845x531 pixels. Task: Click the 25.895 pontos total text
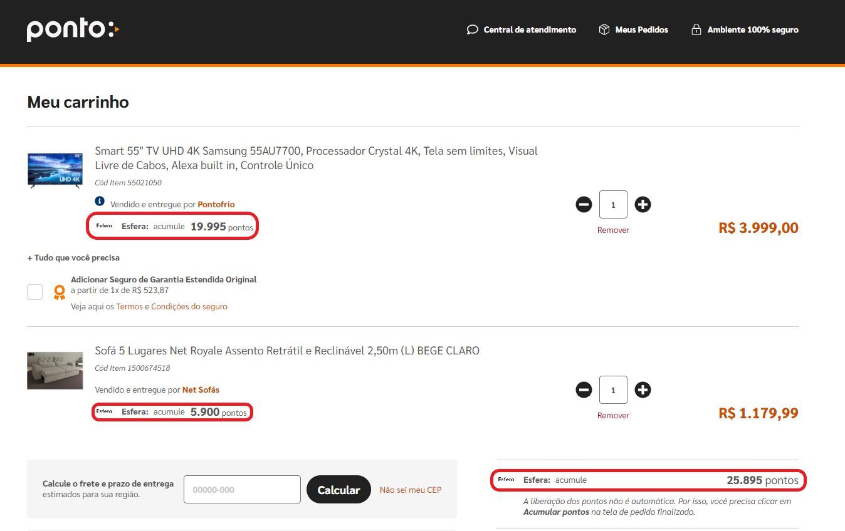click(x=763, y=480)
